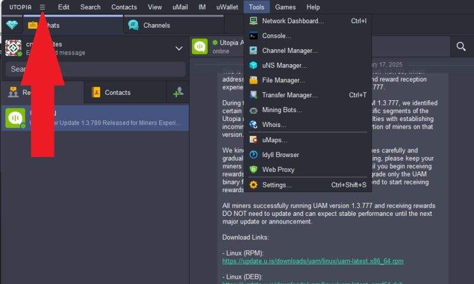Open the Edit menu
Image resolution: width=474 pixels, height=284 pixels.
[x=63, y=7]
